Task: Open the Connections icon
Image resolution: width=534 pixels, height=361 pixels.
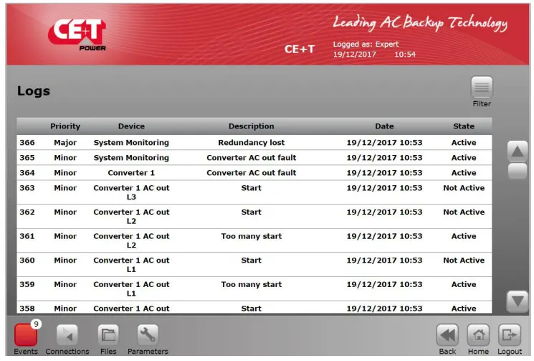Action: (67, 335)
